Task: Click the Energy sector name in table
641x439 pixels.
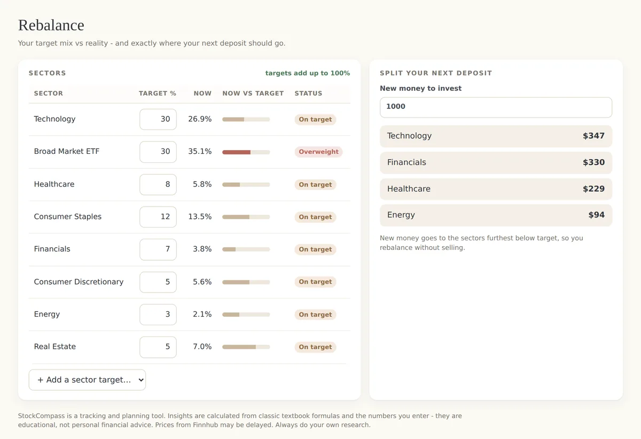Action: 47,315
